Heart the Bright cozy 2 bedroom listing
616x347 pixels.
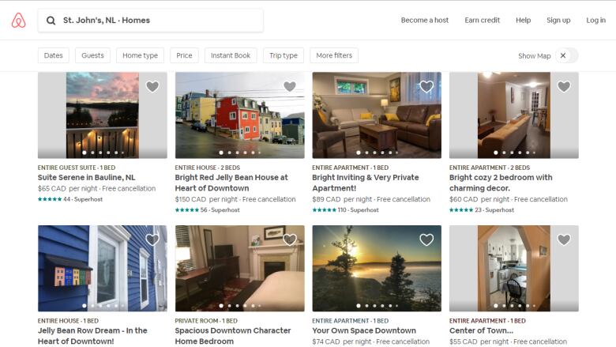(564, 86)
